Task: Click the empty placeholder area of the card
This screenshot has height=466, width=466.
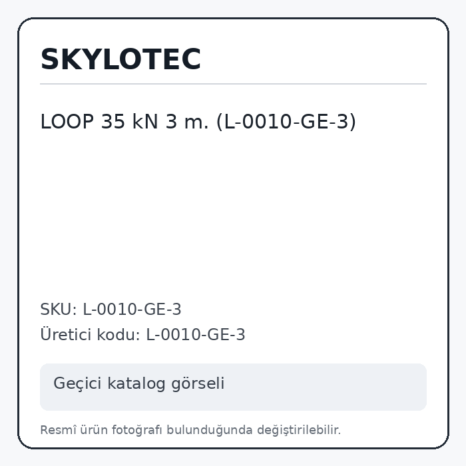Action: 233,214
